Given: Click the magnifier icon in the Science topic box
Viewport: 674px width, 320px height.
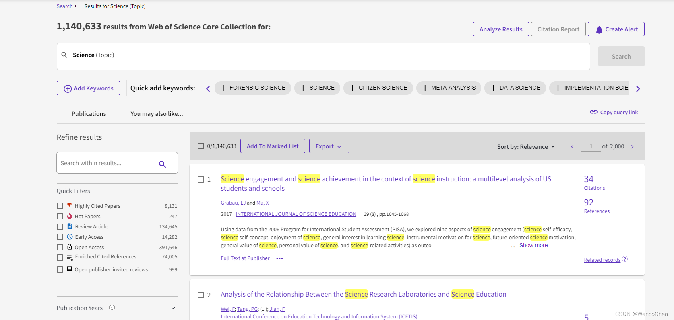Looking at the screenshot, I should pyautogui.click(x=64, y=55).
